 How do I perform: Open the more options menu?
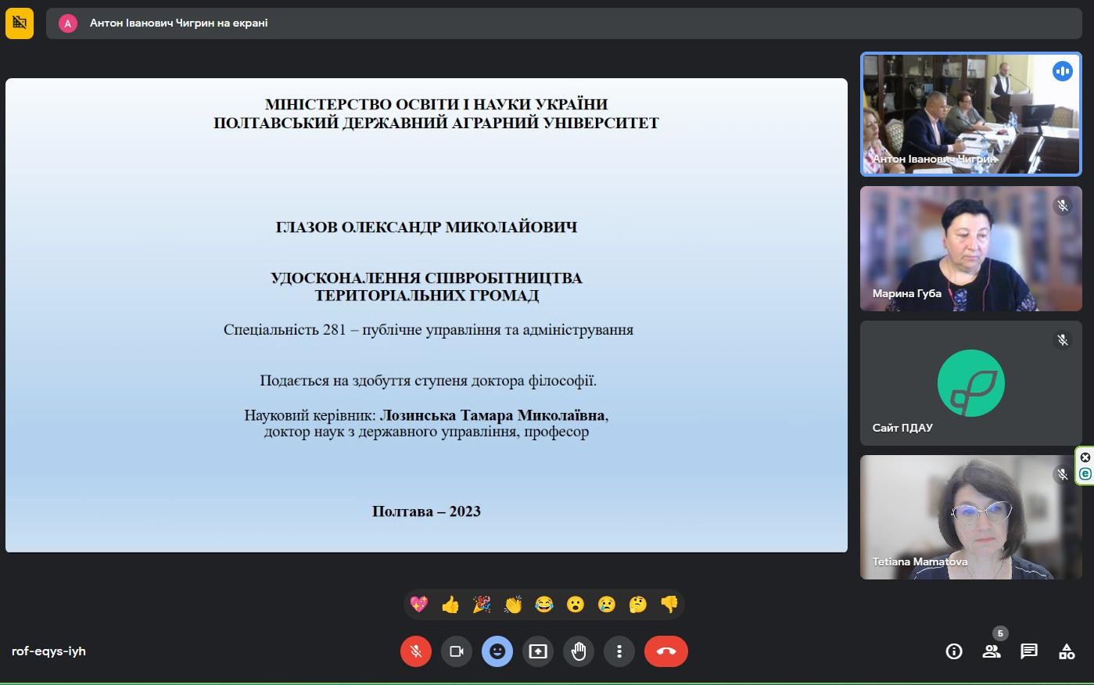[619, 651]
